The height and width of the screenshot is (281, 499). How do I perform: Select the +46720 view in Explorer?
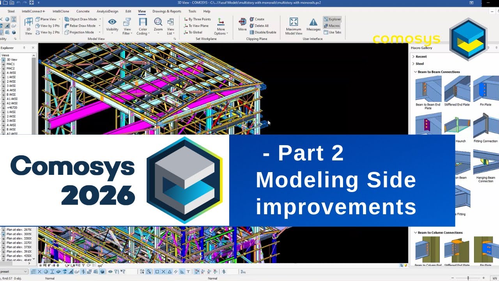click(12, 108)
